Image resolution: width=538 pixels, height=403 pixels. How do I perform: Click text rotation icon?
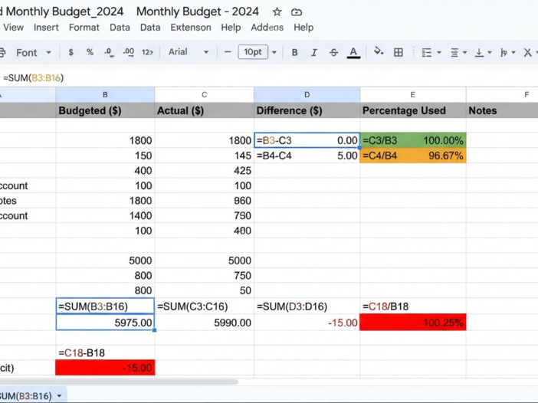(x=504, y=52)
